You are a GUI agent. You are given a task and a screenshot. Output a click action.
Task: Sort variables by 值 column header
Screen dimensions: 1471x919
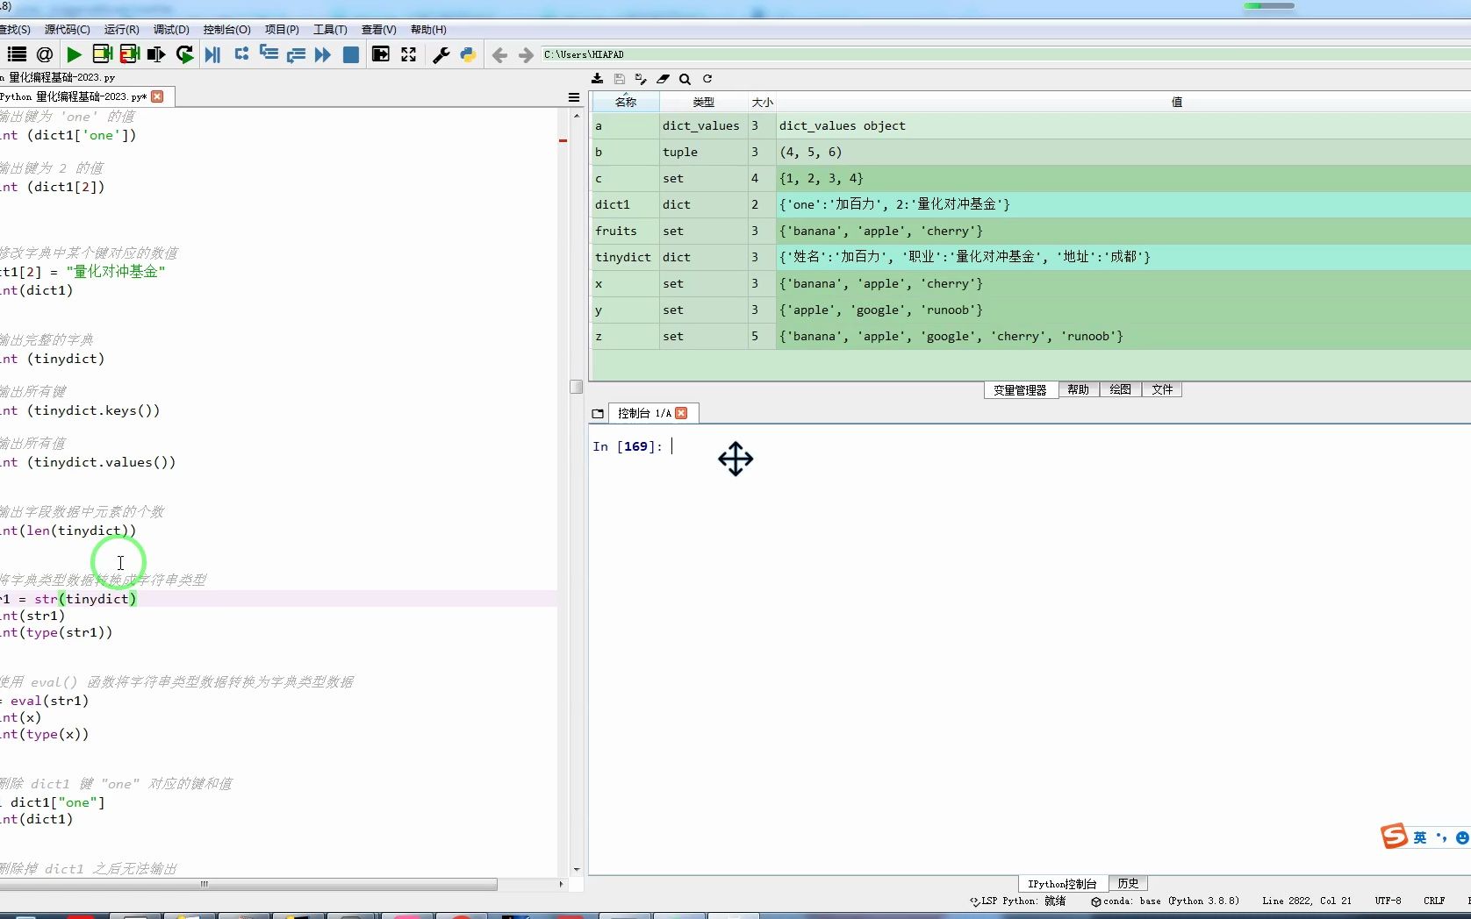coord(1123,103)
